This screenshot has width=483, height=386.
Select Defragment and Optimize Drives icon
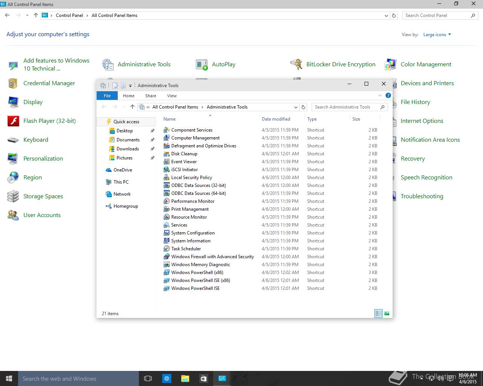click(x=166, y=146)
